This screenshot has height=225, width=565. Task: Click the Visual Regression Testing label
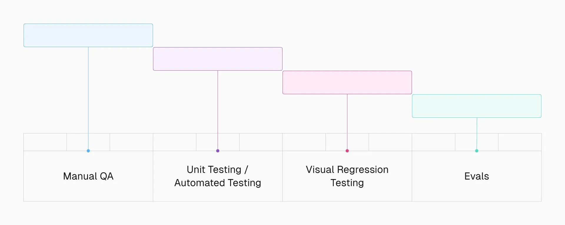tap(347, 176)
